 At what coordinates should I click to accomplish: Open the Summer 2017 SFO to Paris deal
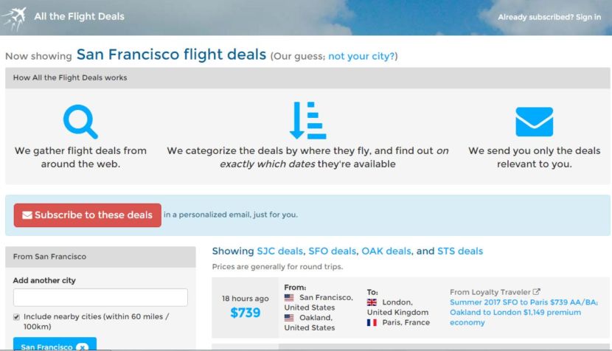[x=523, y=302]
